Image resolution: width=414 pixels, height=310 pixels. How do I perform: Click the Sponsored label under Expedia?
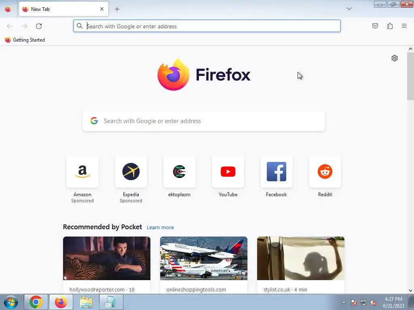[x=131, y=201]
